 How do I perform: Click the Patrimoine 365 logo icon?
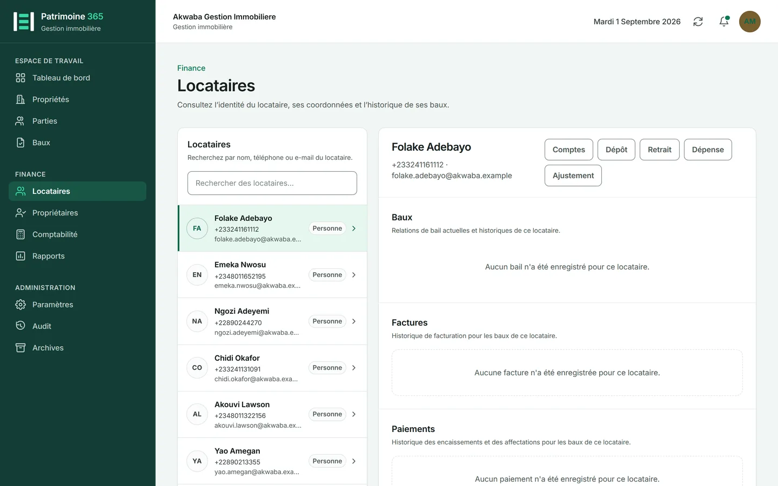(x=24, y=22)
